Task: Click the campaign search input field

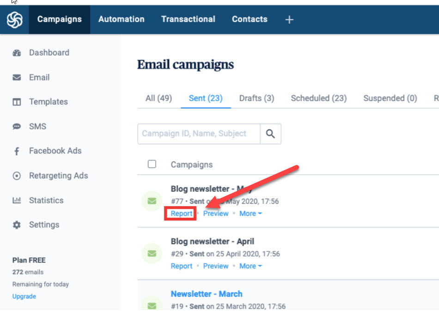Action: pyautogui.click(x=199, y=134)
